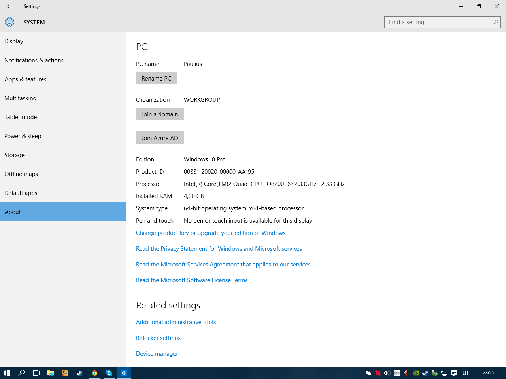Click the Settings app taskbar icon
The height and width of the screenshot is (379, 506).
(x=124, y=373)
